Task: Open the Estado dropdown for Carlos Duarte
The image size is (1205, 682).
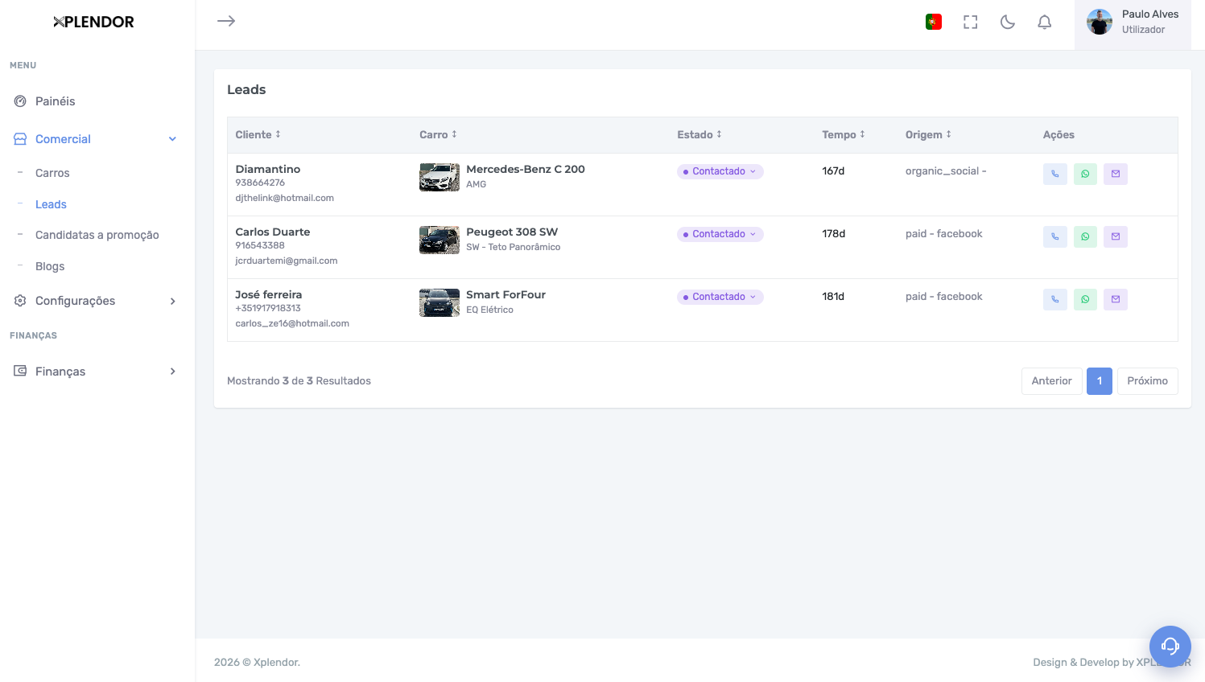Action: (x=720, y=234)
